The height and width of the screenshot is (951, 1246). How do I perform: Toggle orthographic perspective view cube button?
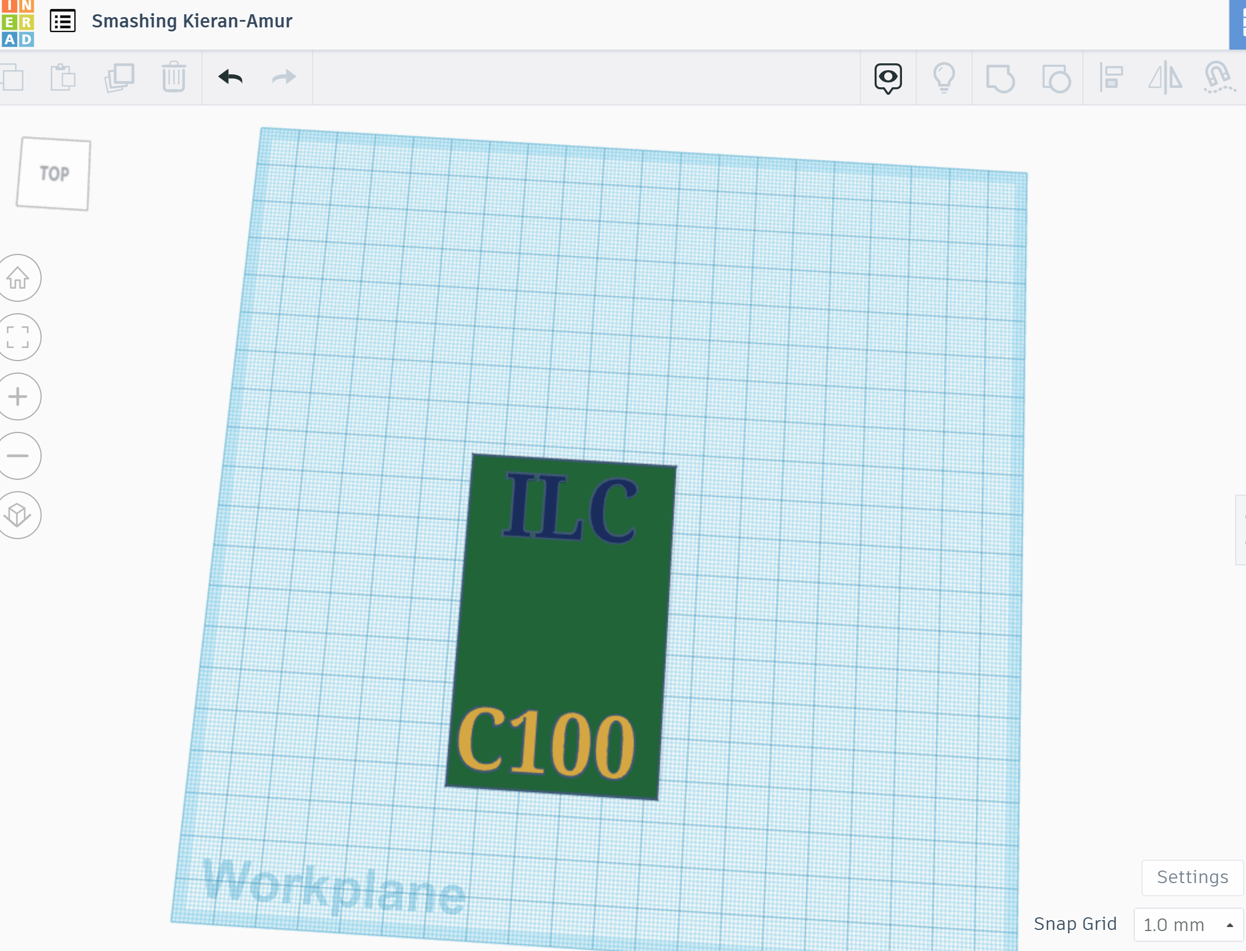[18, 515]
